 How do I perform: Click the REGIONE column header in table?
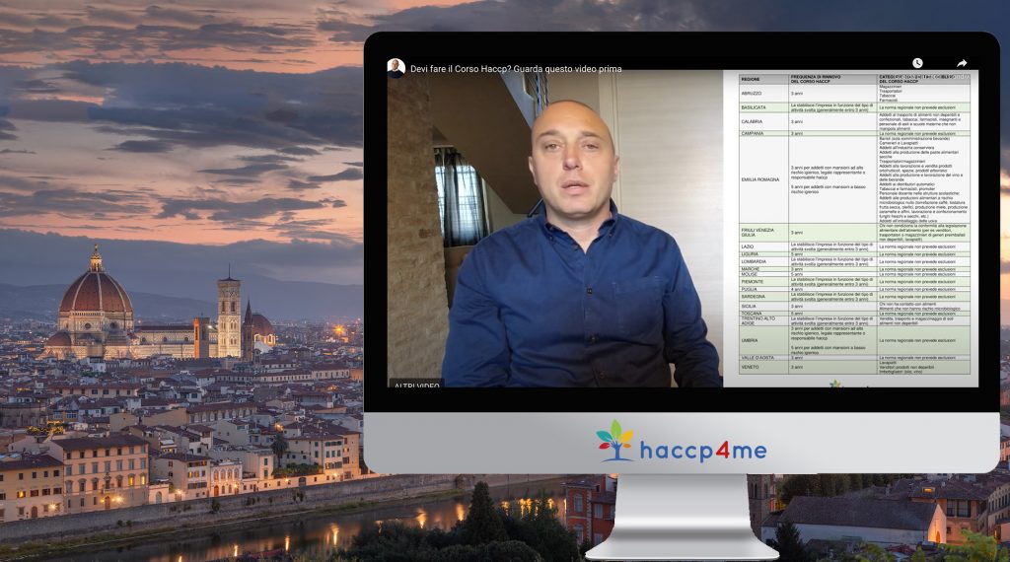[751, 78]
